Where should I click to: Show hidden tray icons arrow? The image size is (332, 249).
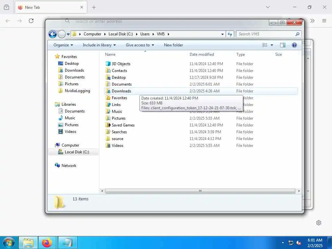tap(283, 243)
